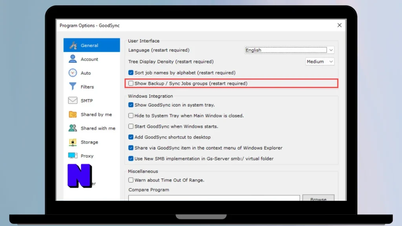
Task: Switch to the Storage section
Action: pos(92,142)
